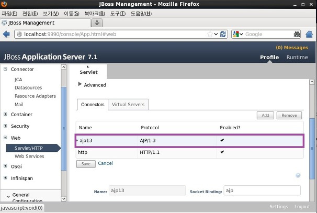Click the Enabled? column header
Screen dimensions: 317x213
[x=230, y=128]
